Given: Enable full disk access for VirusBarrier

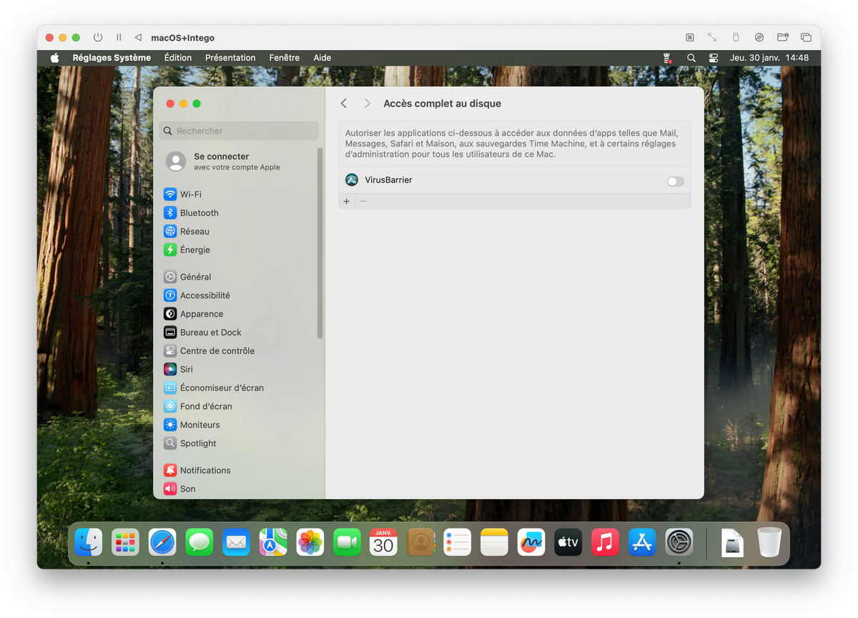Looking at the screenshot, I should coord(675,182).
